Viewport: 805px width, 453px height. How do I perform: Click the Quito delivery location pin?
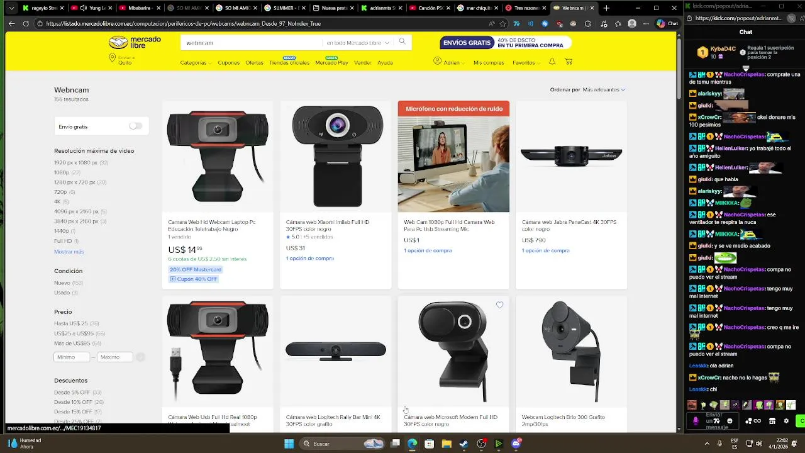pos(112,58)
